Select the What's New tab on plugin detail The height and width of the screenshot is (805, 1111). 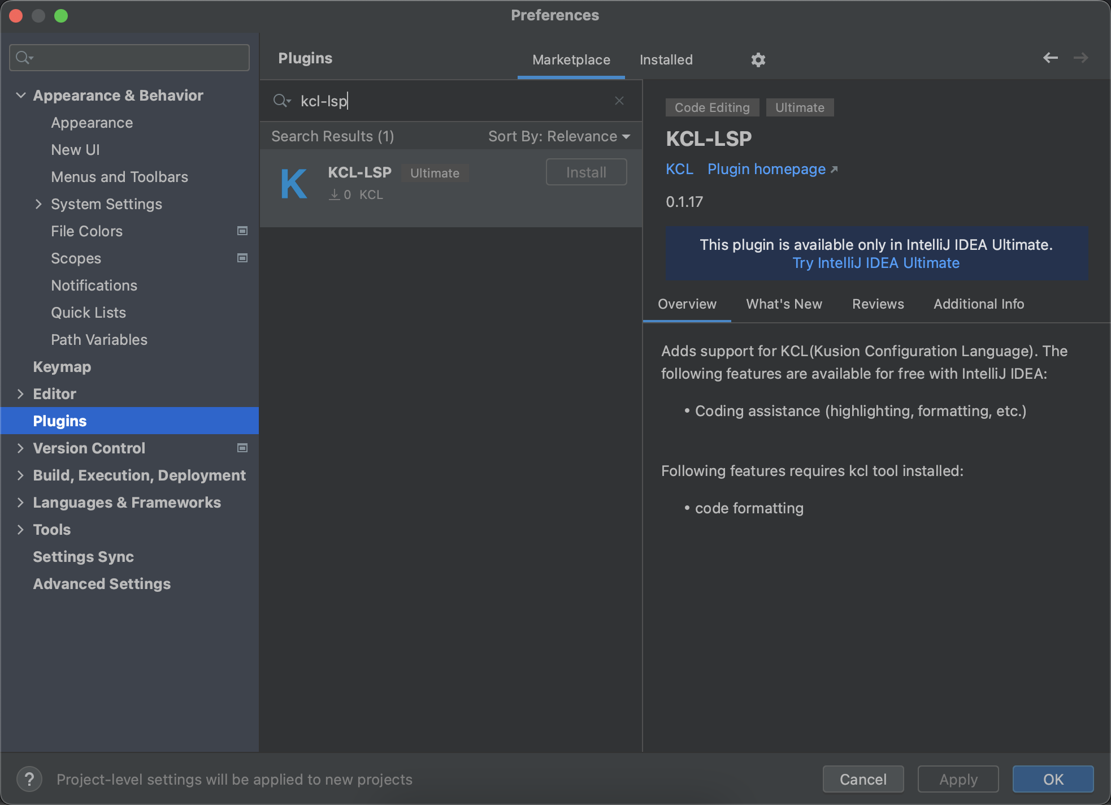(783, 303)
